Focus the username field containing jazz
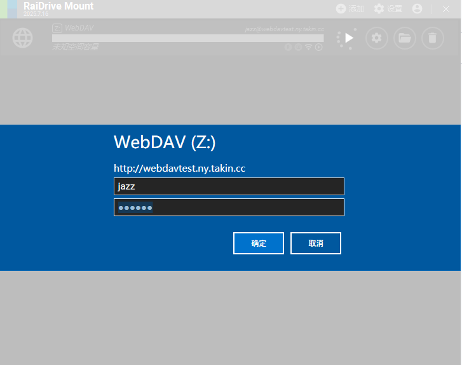This screenshot has width=462, height=365. click(x=229, y=186)
